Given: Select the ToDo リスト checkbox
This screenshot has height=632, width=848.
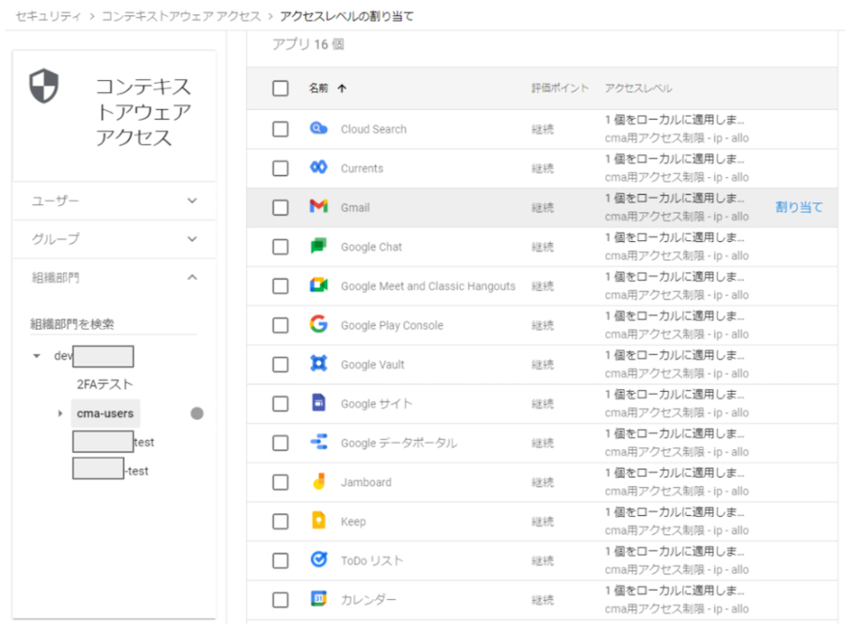Looking at the screenshot, I should pos(281,560).
